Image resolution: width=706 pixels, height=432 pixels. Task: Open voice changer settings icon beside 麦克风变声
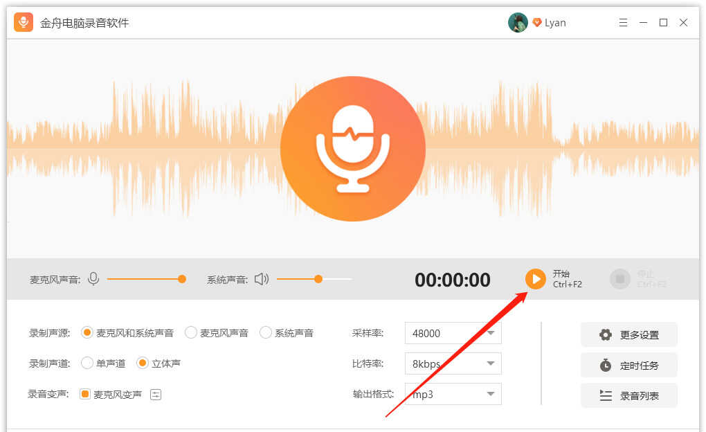[x=156, y=395]
